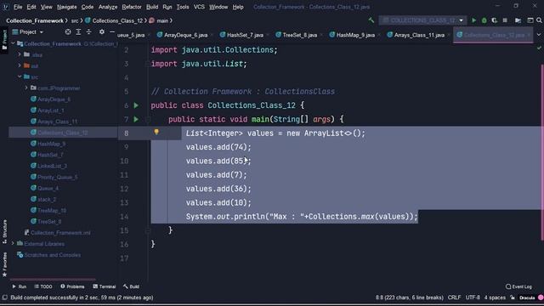This screenshot has height=306, width=544.
Task: Click the run gutter arrow beside the main method
Action: point(136,119)
